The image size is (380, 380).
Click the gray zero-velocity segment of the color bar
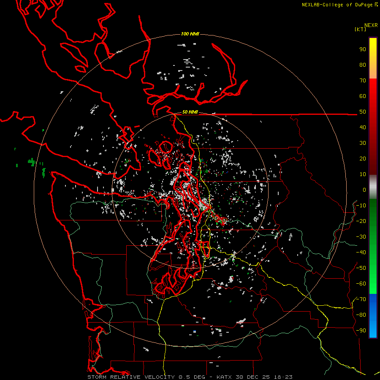pos(373,187)
